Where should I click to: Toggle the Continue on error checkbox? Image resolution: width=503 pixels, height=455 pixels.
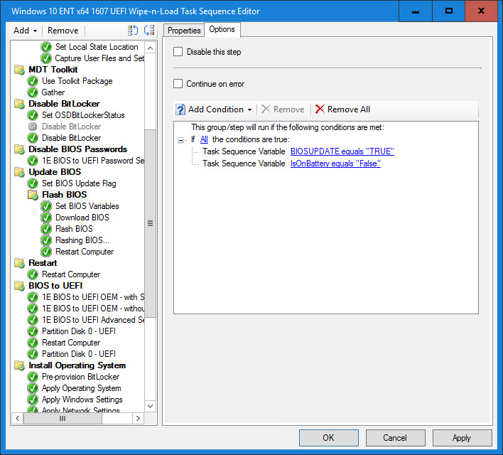point(178,84)
